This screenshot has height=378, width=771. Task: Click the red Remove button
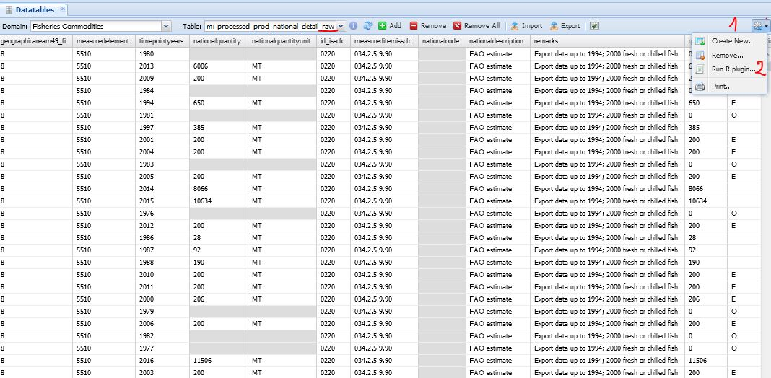point(427,25)
